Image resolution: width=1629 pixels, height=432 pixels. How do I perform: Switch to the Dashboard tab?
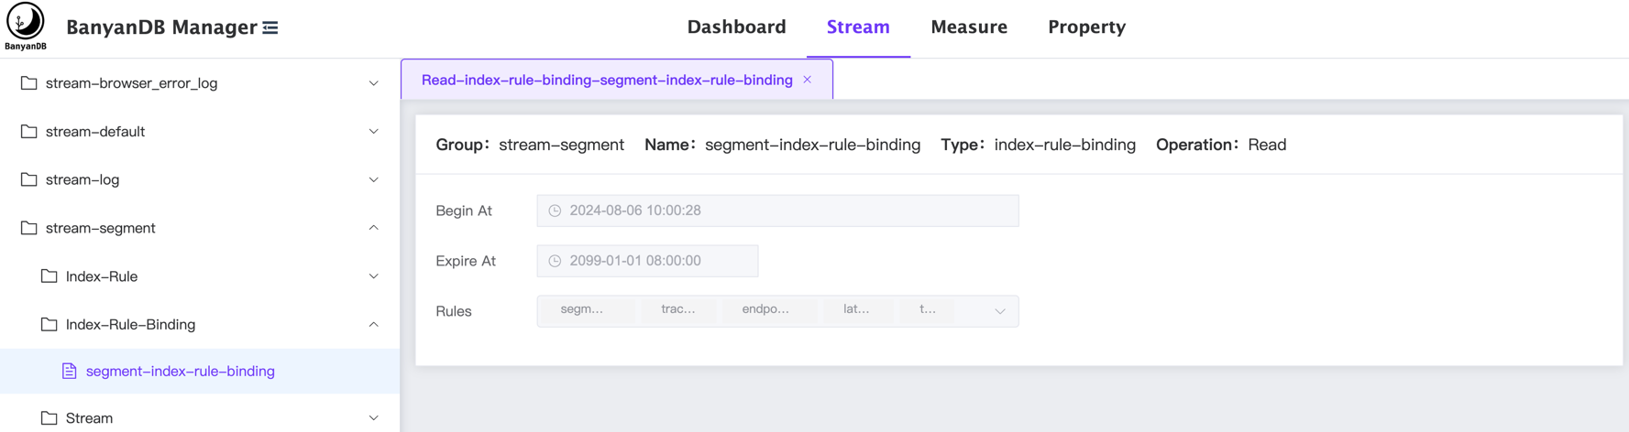click(x=736, y=27)
